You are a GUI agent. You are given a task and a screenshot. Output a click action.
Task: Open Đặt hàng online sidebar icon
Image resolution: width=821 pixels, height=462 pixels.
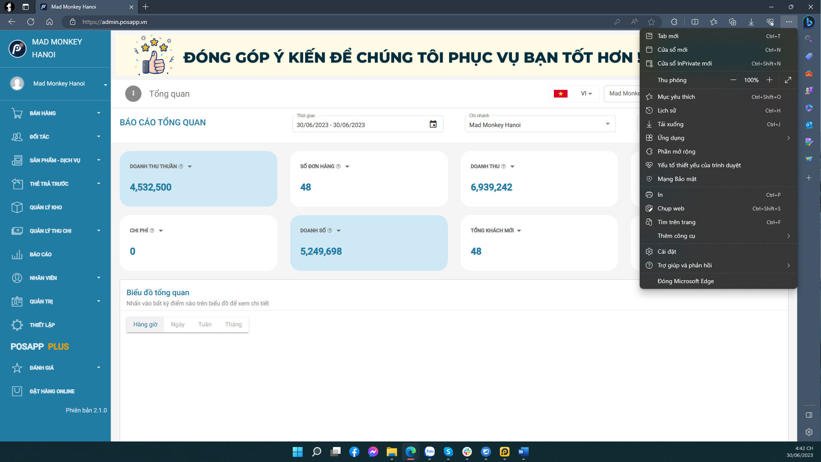point(17,391)
